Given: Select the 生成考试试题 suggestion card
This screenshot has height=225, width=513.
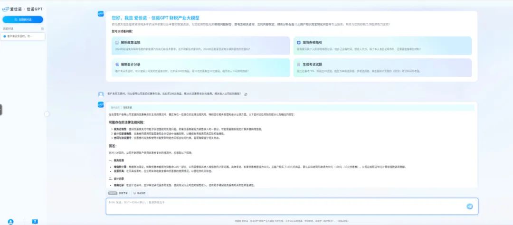Looking at the screenshot, I should coord(382,68).
